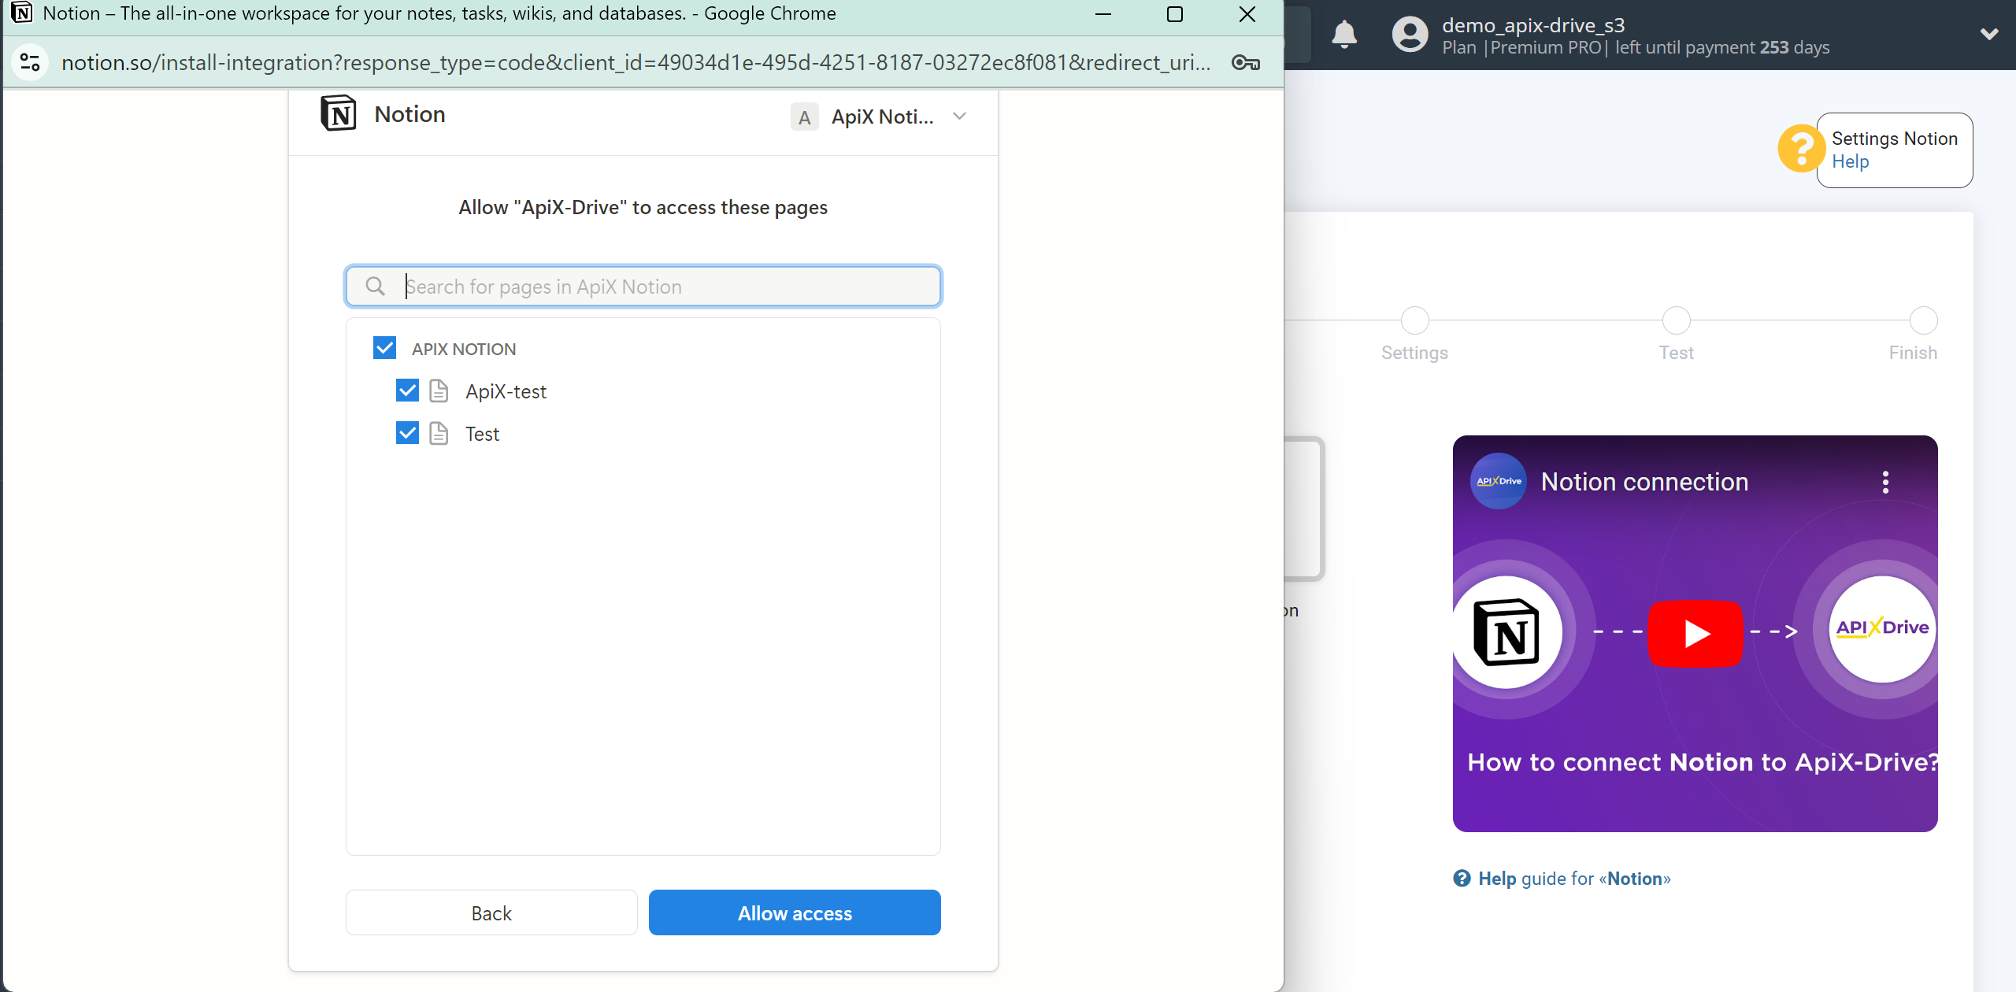Select the Test page label
The height and width of the screenshot is (992, 2016).
482,434
